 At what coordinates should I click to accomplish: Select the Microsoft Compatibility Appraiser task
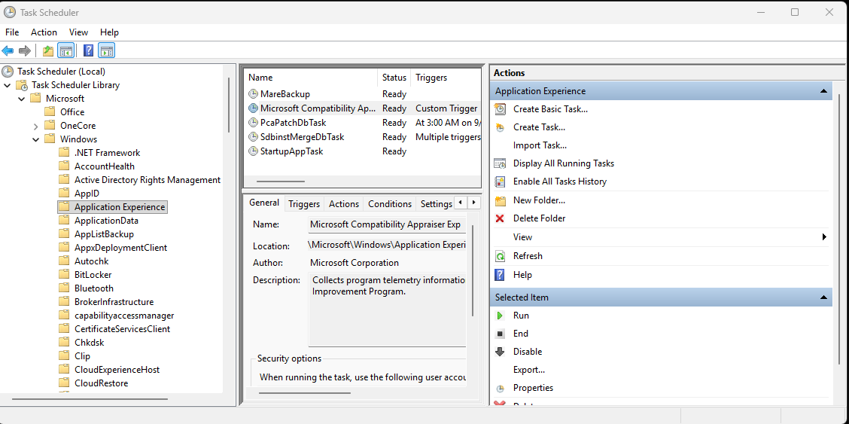[363, 108]
